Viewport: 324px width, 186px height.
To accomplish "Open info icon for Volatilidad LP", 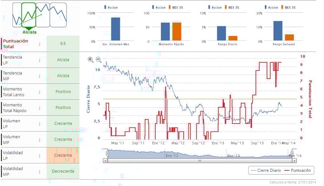I will 40,155.
